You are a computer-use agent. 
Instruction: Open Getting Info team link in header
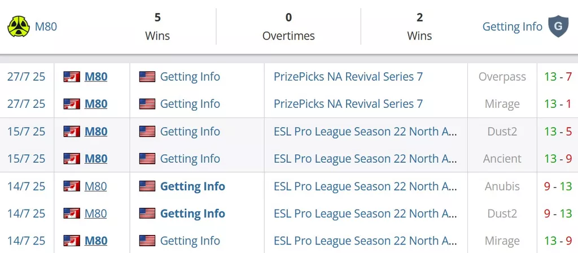pyautogui.click(x=513, y=27)
